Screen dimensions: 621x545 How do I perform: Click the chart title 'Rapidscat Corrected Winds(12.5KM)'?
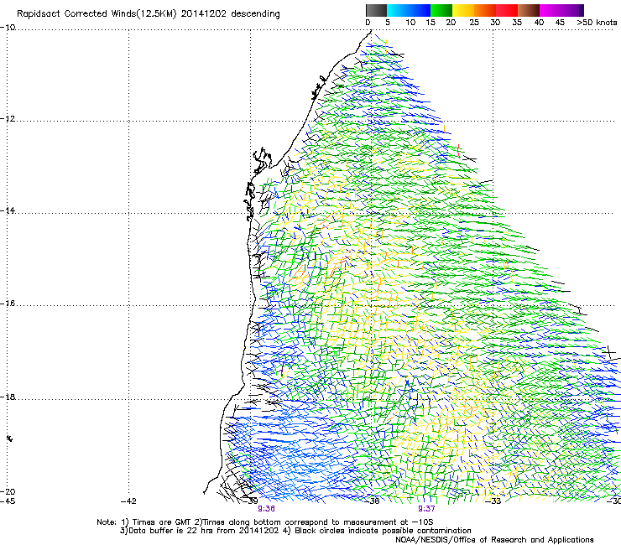97,14
